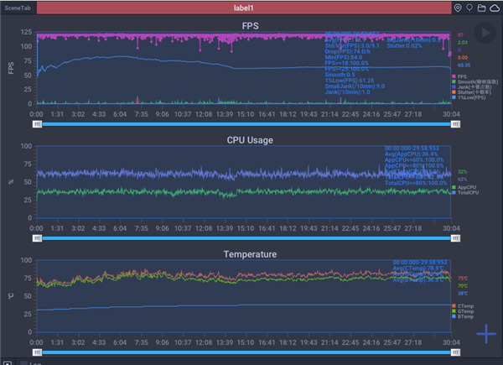Image resolution: width=503 pixels, height=365 pixels.
Task: Click the filled location pin icon
Action: [458, 8]
